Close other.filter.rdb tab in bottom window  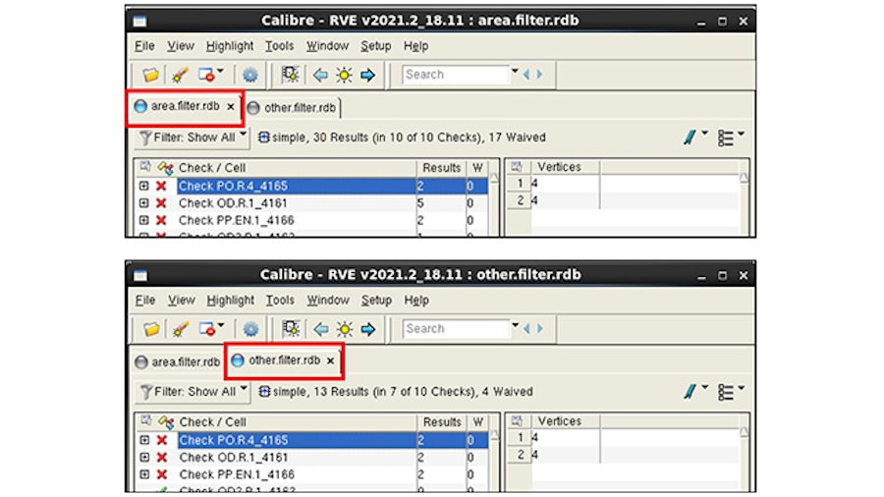[x=330, y=360]
